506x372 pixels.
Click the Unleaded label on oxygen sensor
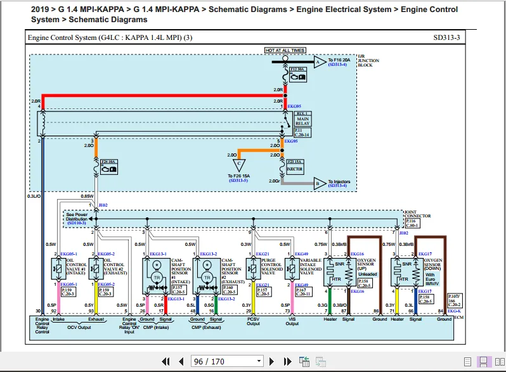368,274
